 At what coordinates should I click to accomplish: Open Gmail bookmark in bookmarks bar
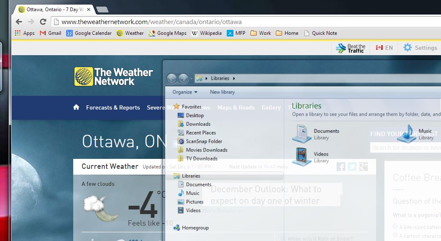50,33
